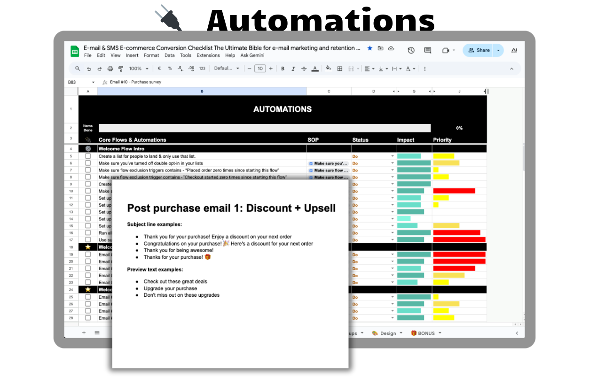Select the paint format tool

point(120,69)
